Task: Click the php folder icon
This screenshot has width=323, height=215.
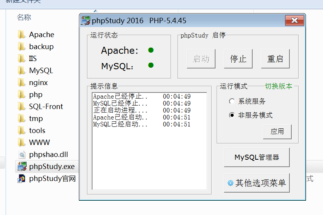Action: coord(21,94)
